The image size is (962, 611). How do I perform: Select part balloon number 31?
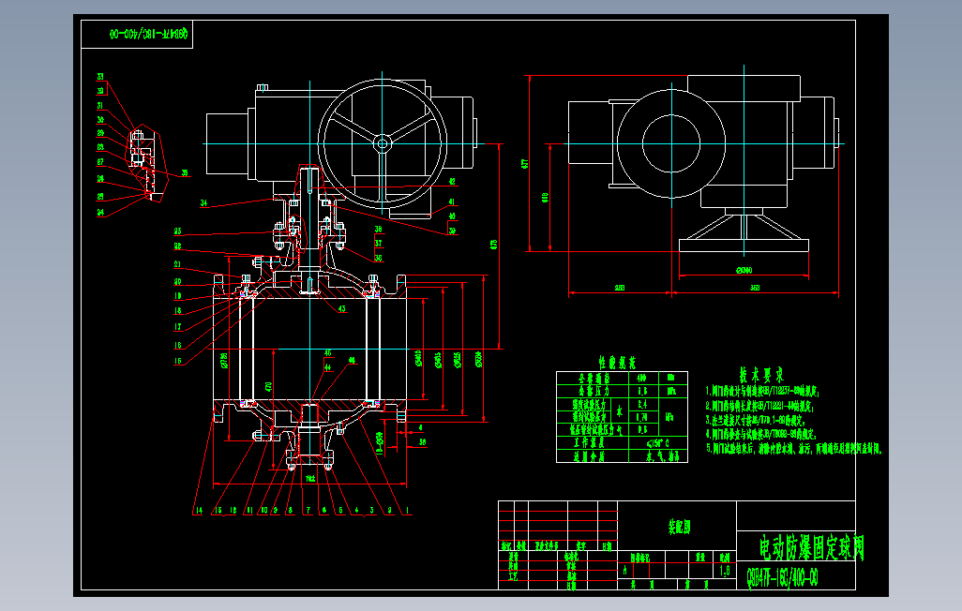[x=100, y=106]
